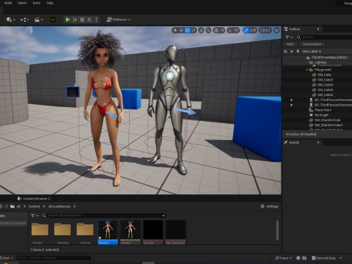Select the Details tab

click(294, 142)
